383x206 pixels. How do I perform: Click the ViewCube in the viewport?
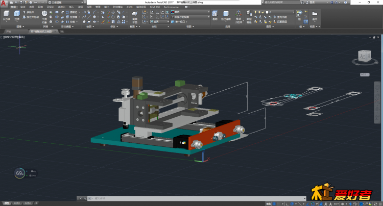365,56
